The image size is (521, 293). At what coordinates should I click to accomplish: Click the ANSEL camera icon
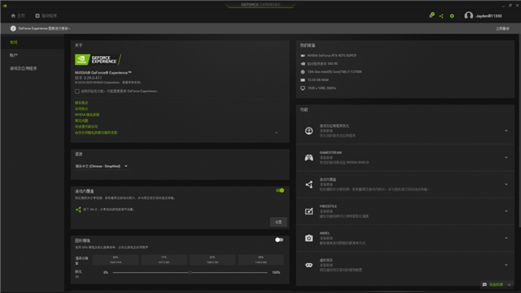click(309, 238)
